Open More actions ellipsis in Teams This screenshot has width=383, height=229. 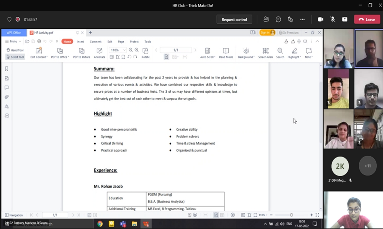click(x=303, y=19)
